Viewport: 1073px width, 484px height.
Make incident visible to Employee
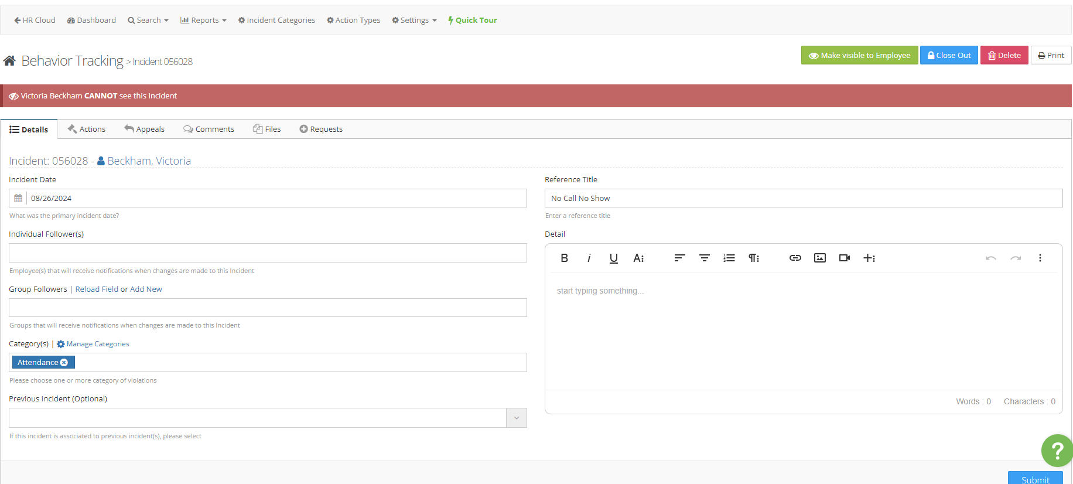point(859,55)
